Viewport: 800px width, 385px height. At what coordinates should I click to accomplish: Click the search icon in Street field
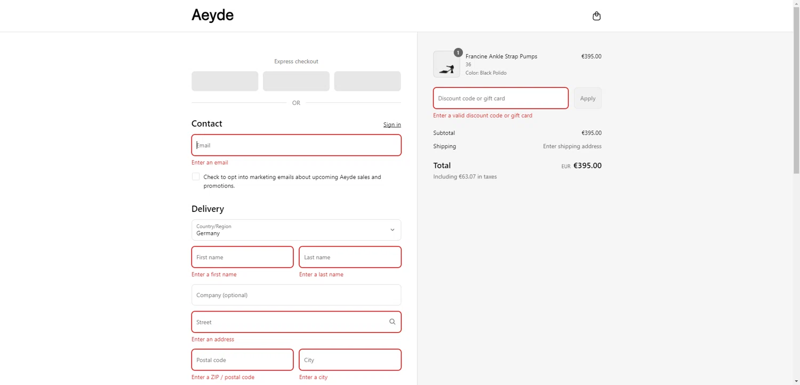392,322
